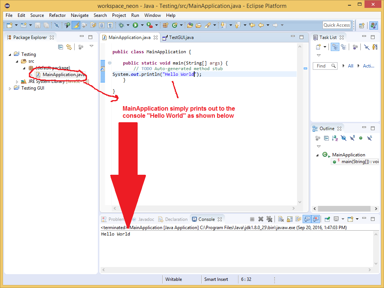Image resolution: width=384 pixels, height=288 pixels.
Task: Click Remove All Terminated Launches in Console
Action: point(269,219)
